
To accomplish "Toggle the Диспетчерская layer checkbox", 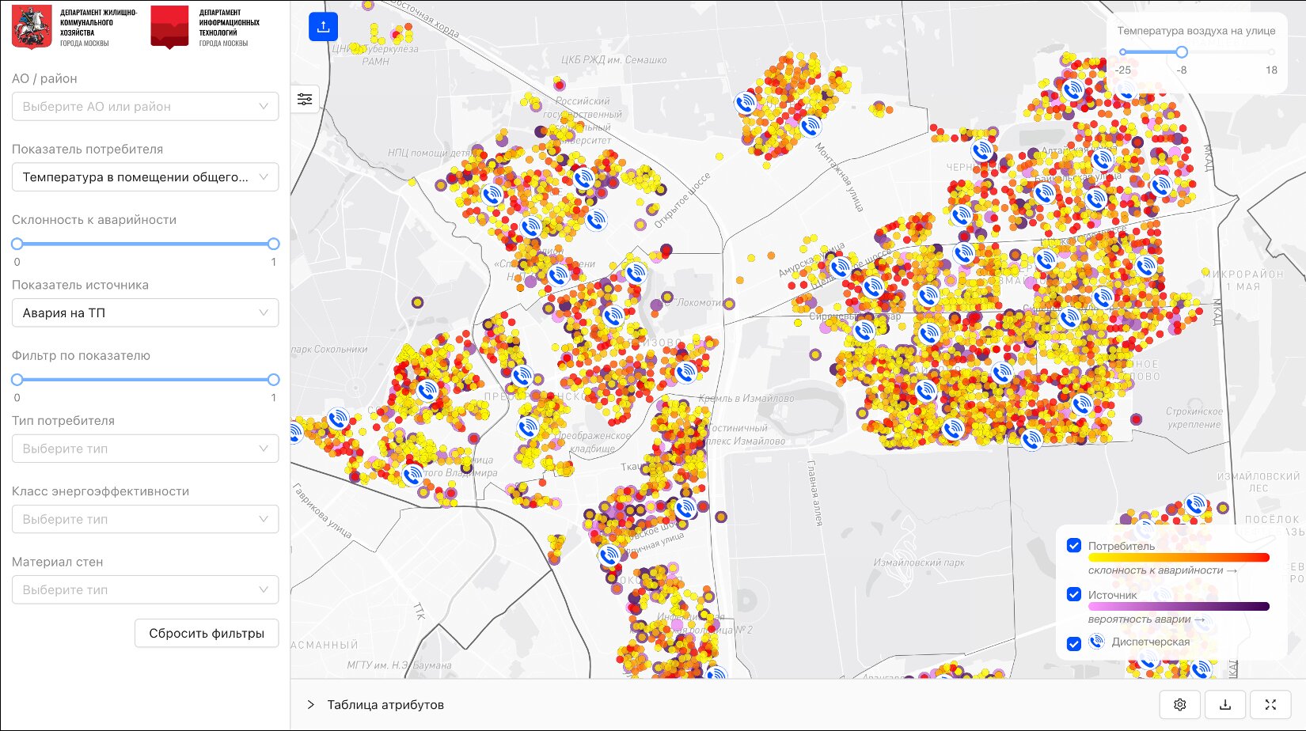I will [1074, 643].
